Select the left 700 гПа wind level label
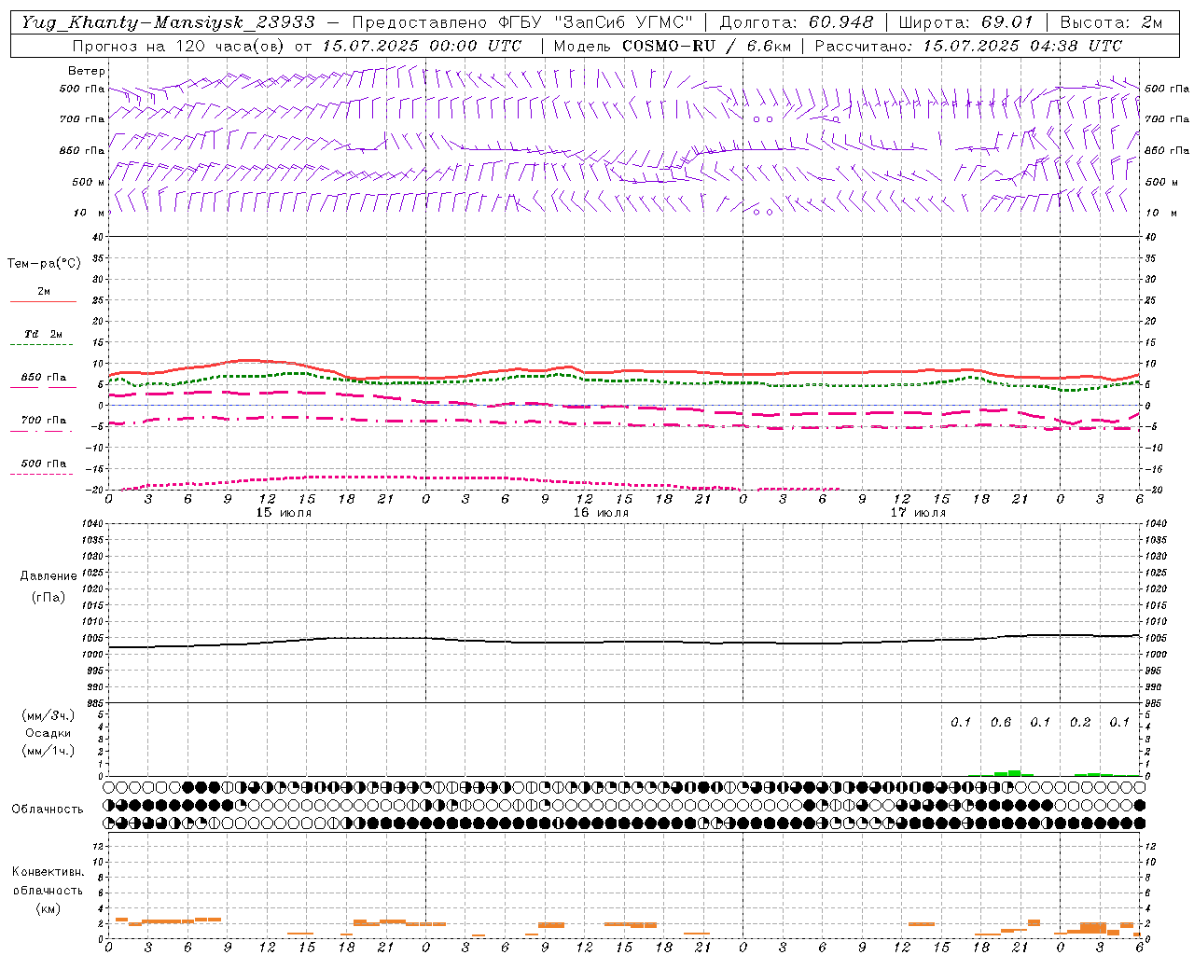Viewport: 1194px width, 955px height. (x=82, y=119)
